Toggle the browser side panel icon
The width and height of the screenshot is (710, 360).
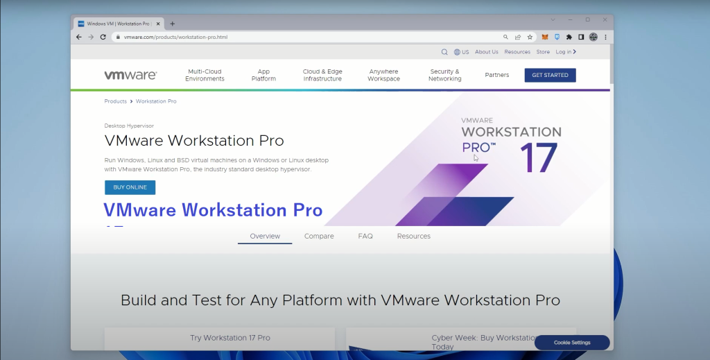coord(581,37)
